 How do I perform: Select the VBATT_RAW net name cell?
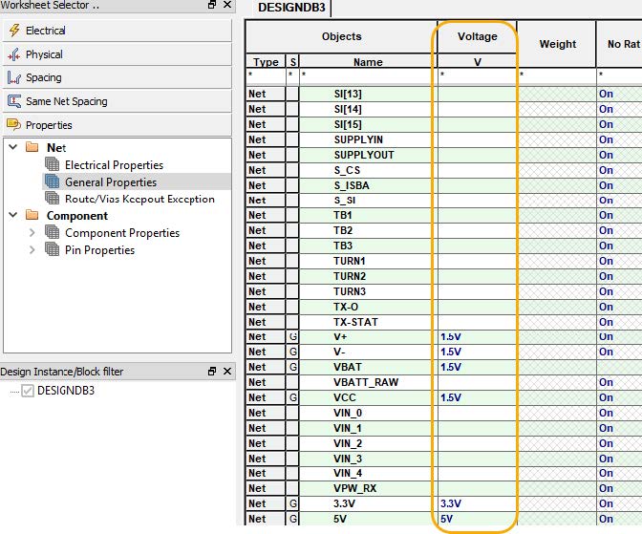[x=368, y=382]
